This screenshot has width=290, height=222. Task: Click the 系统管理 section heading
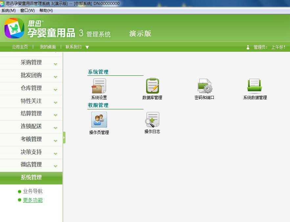coord(98,72)
